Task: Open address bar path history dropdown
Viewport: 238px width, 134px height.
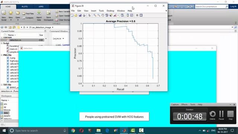Action: 232,27
